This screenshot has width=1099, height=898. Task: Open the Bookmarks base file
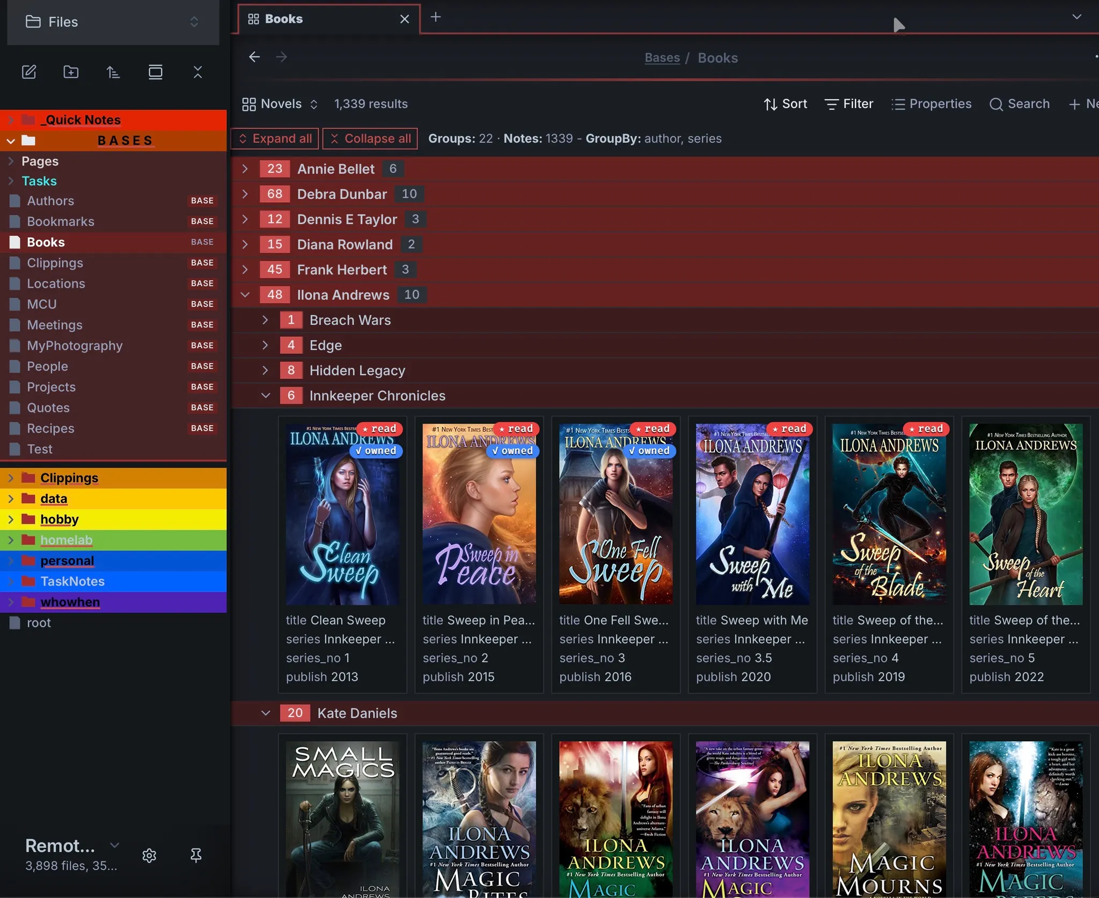(113, 221)
